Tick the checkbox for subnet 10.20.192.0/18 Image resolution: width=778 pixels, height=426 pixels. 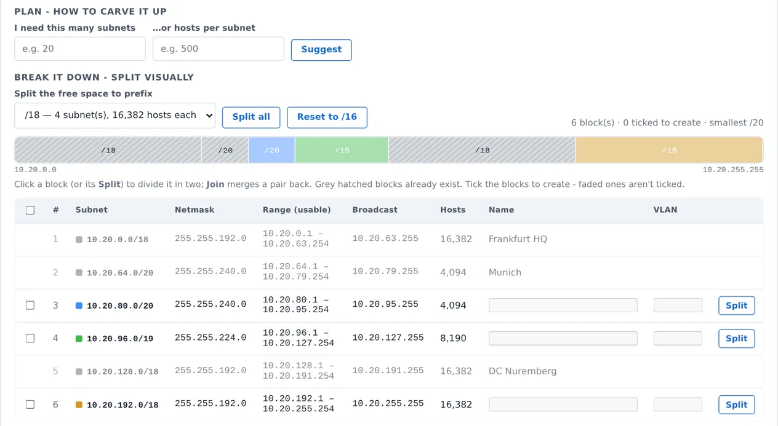click(x=30, y=404)
